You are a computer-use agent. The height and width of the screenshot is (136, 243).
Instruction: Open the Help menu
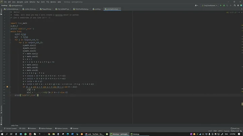[x=59, y=2]
